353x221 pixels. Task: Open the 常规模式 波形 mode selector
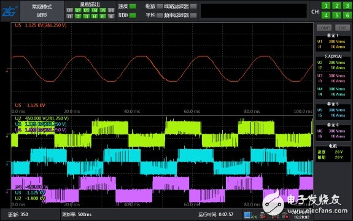[42, 11]
